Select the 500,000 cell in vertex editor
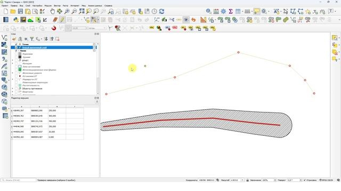The image size is (341, 191). pos(57,116)
